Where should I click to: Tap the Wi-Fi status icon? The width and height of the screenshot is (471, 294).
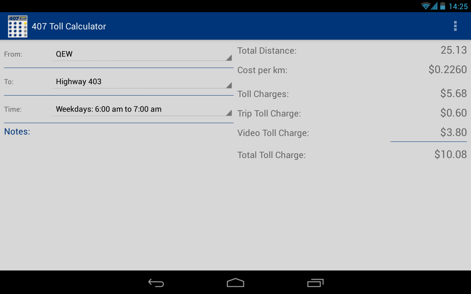pyautogui.click(x=426, y=6)
